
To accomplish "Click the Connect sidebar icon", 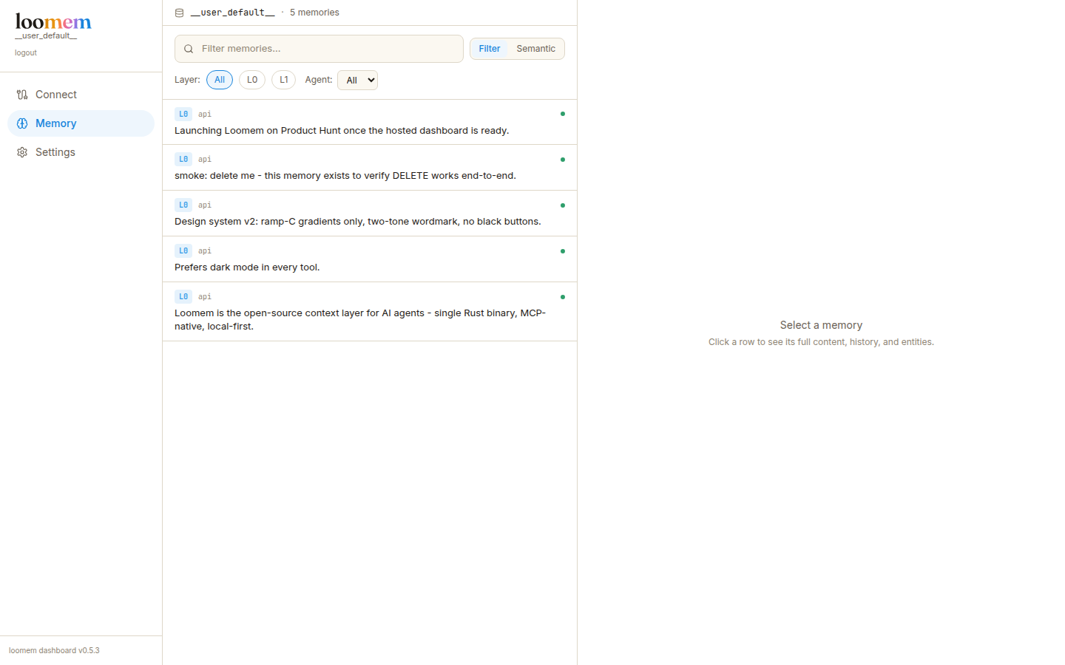I will click(22, 95).
